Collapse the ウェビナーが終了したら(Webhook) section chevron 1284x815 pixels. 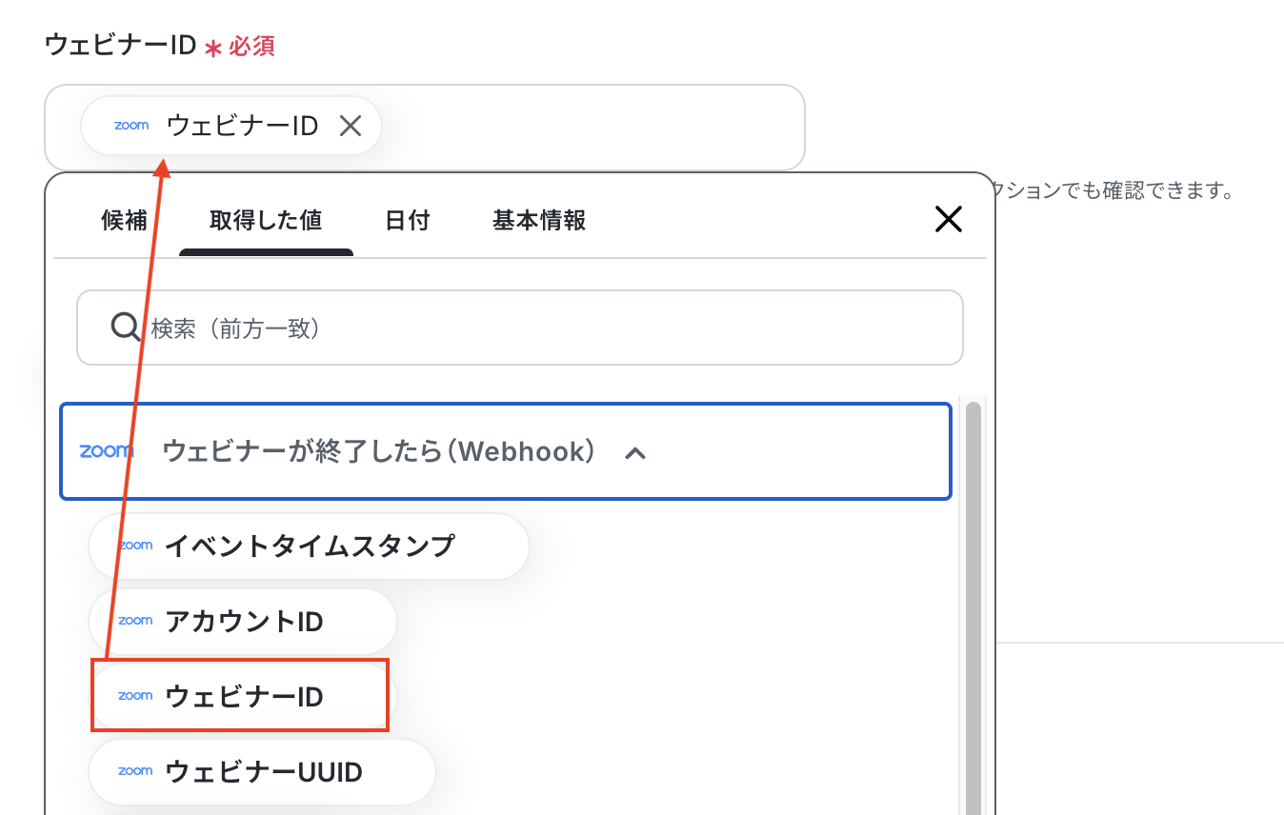635,453
